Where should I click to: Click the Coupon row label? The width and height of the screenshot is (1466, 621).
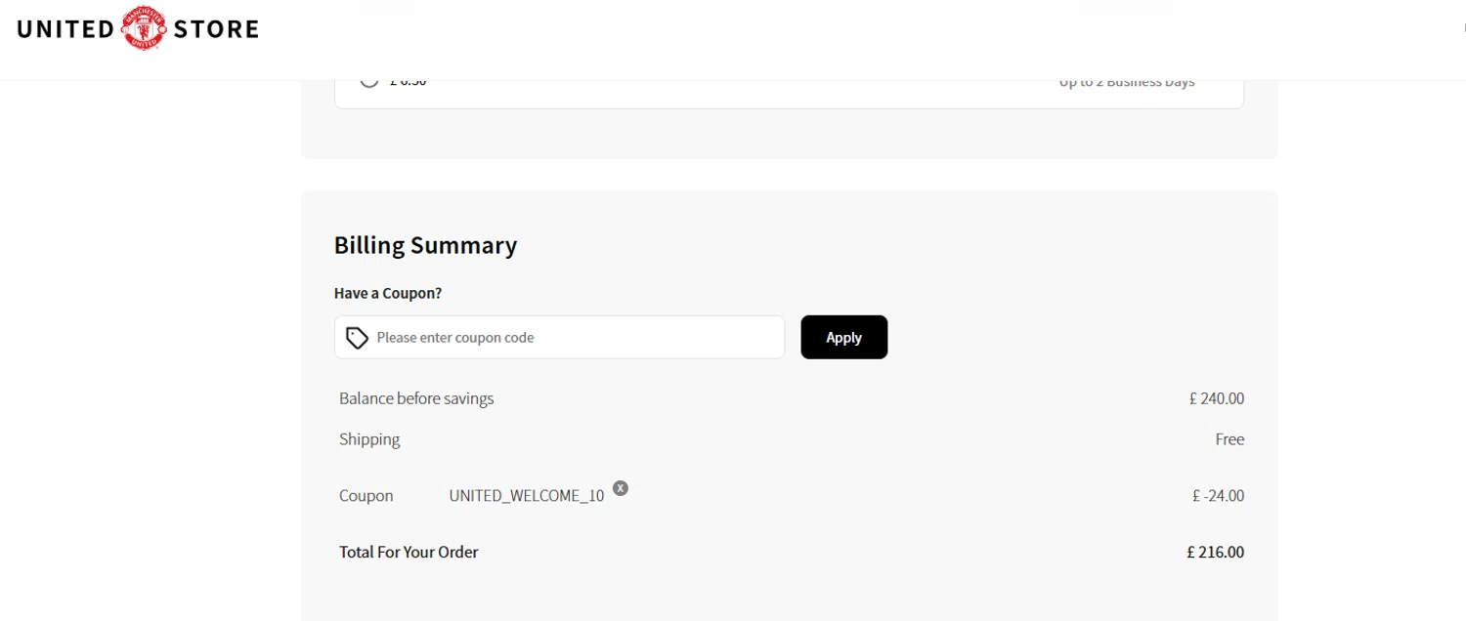pos(366,496)
